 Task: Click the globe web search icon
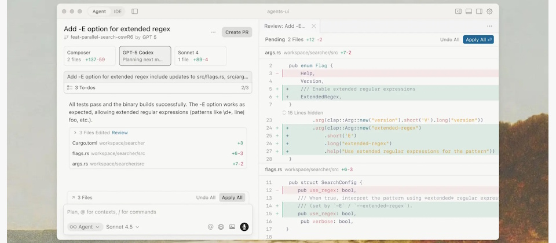click(221, 227)
